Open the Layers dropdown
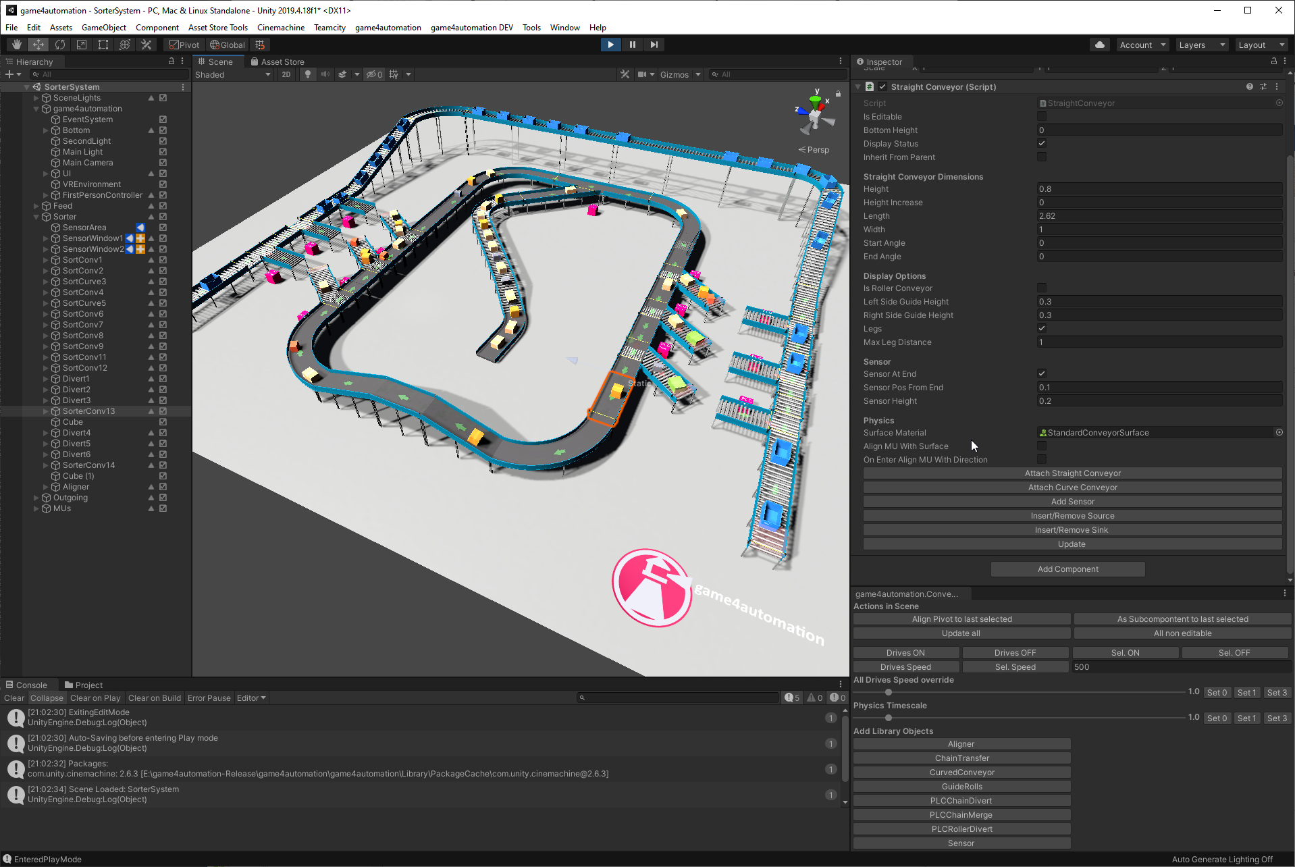 click(1201, 45)
